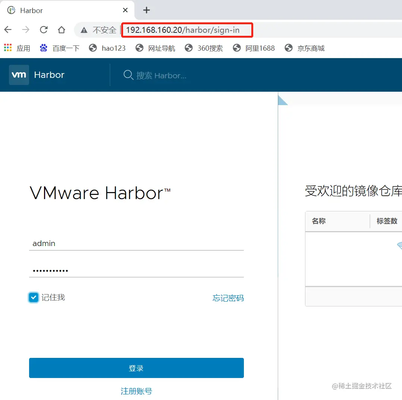Click the 标签数 column header
This screenshot has height=400, width=402.
pyautogui.click(x=387, y=221)
